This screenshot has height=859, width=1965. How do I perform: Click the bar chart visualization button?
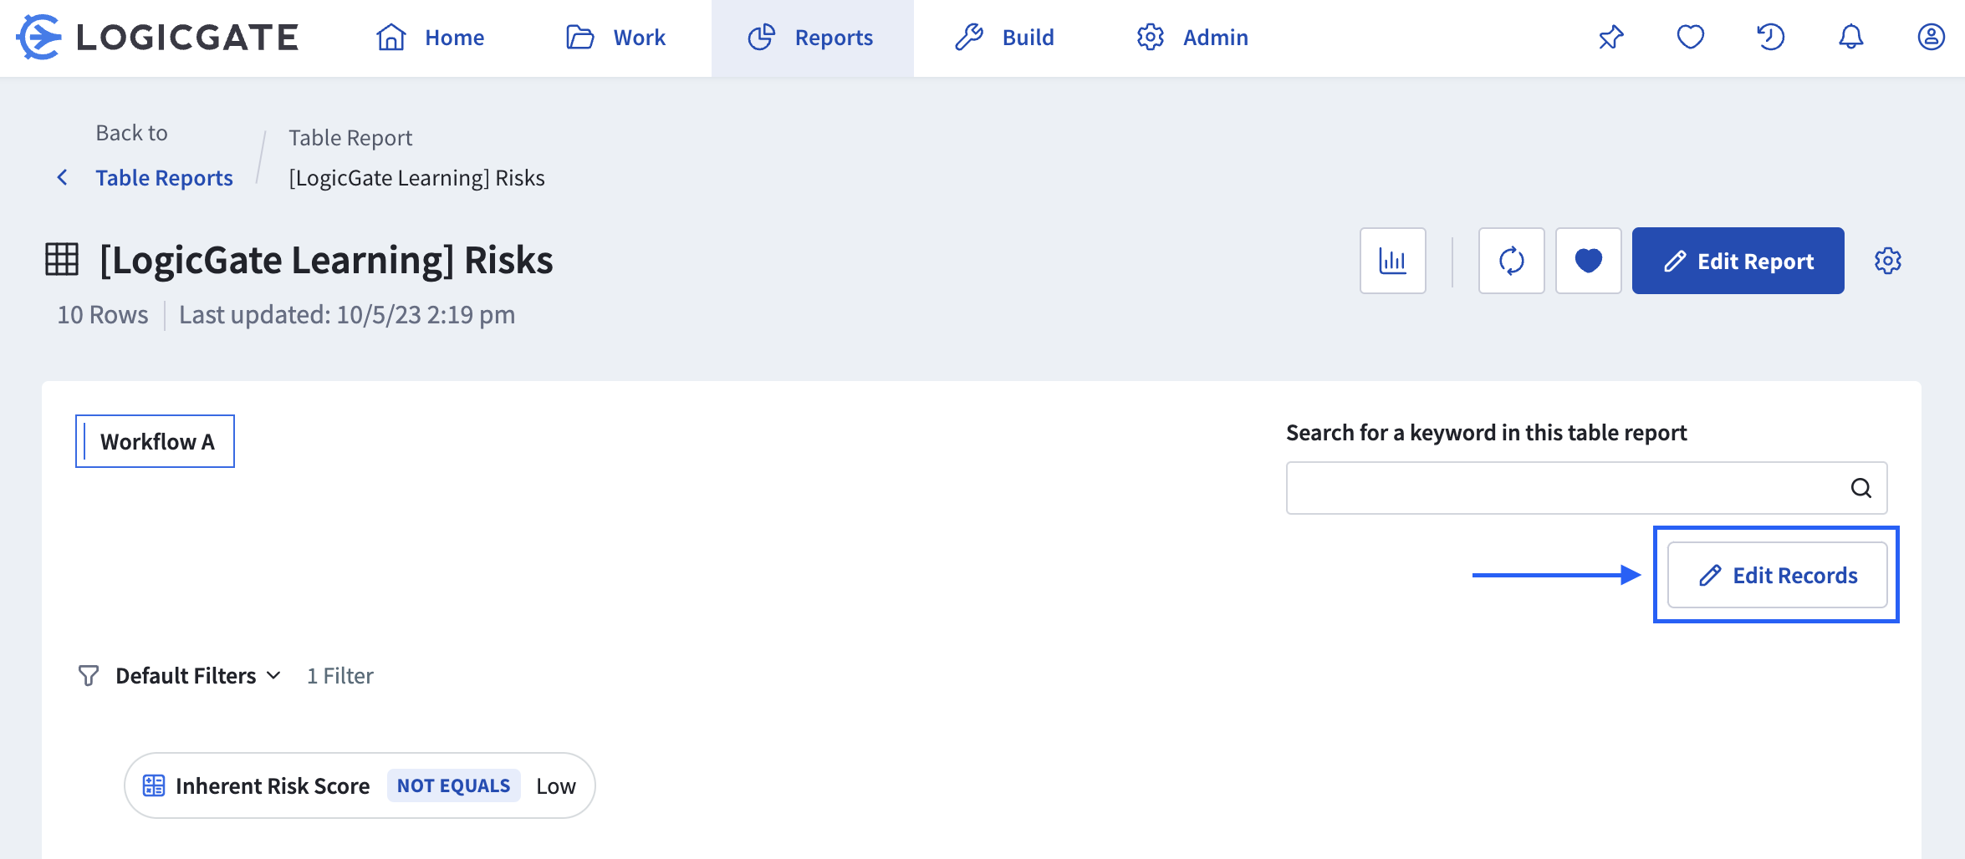click(x=1392, y=261)
